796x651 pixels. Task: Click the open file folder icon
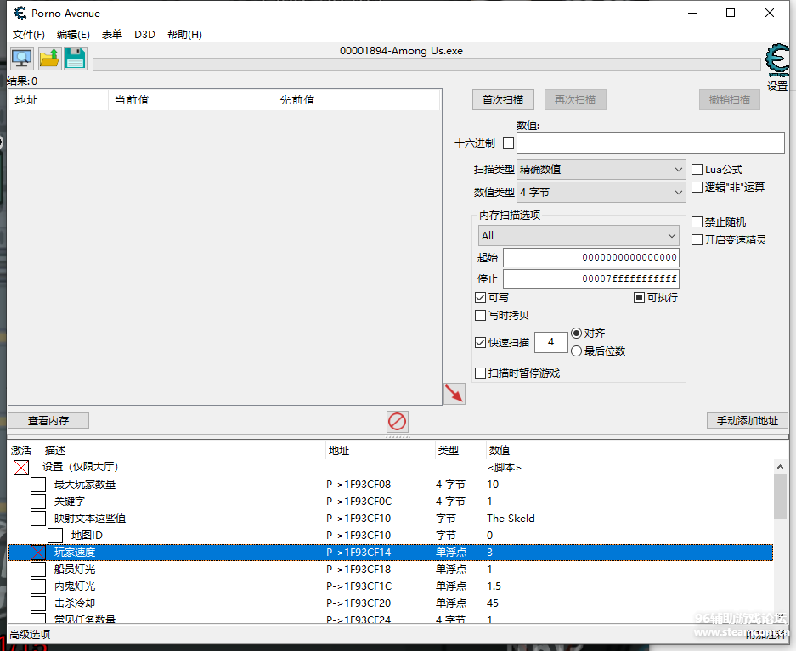48,59
